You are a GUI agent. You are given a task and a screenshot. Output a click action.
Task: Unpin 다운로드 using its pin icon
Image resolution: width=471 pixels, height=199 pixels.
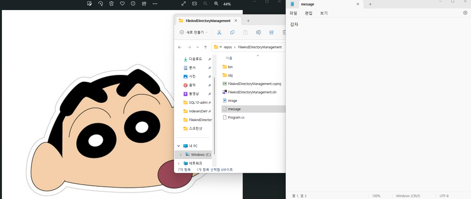pyautogui.click(x=210, y=59)
